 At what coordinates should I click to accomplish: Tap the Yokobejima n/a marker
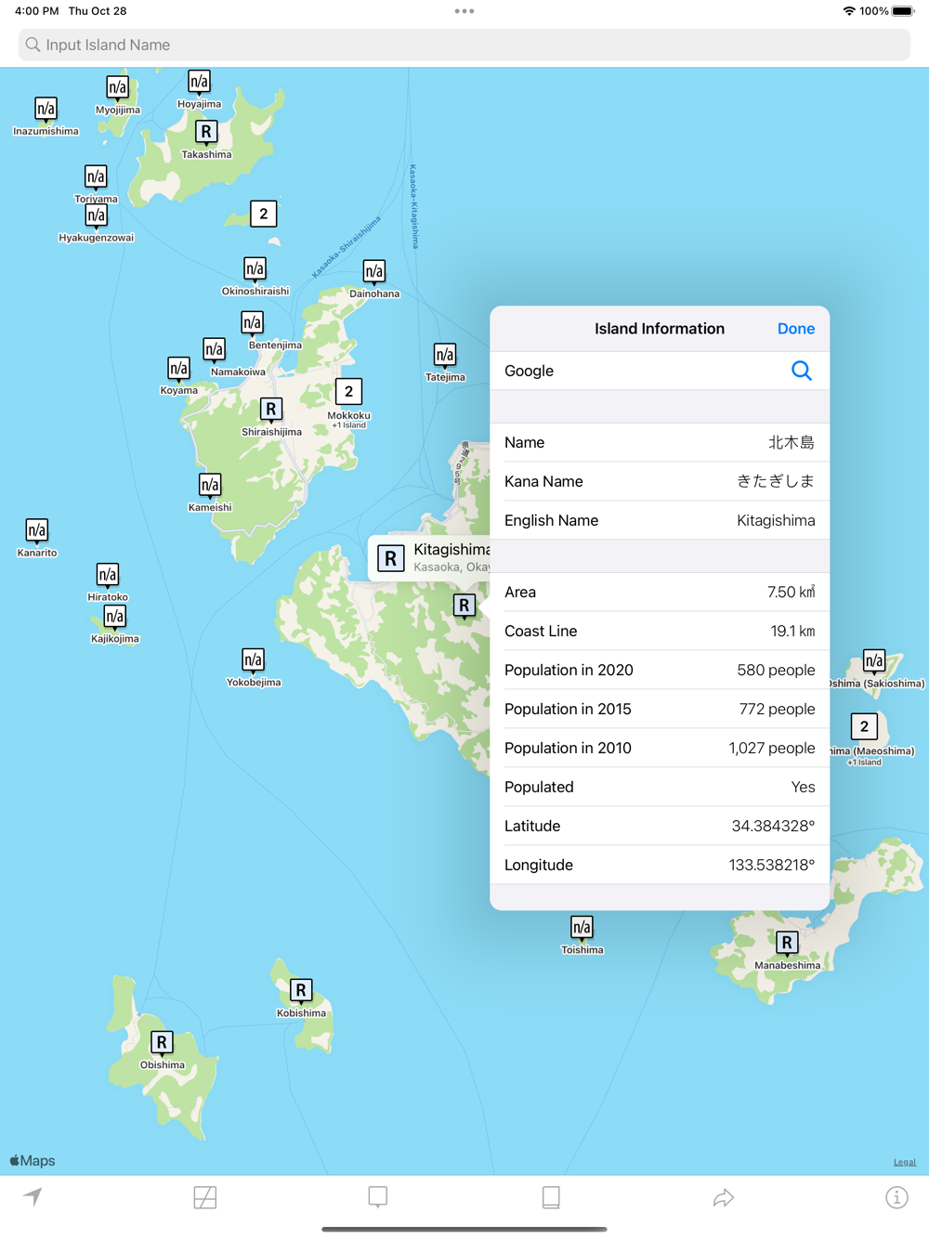(253, 660)
